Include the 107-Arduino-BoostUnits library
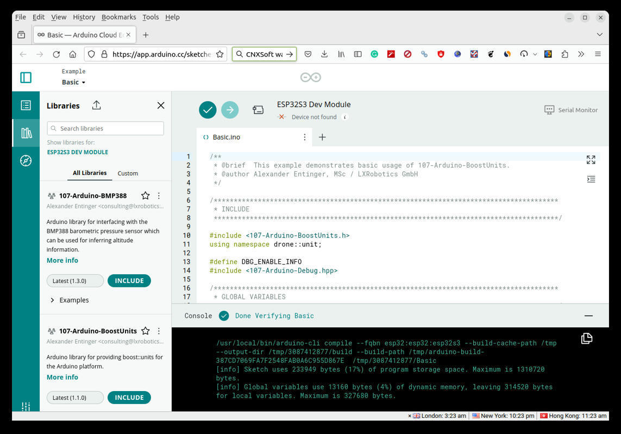The image size is (621, 434). coord(129,397)
